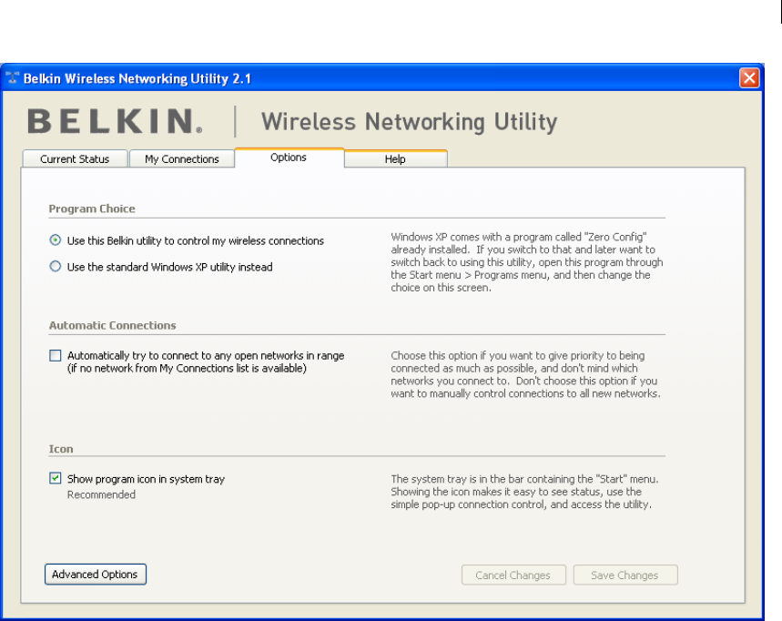
Task: Click the 'Recommended' label under system tray option
Action: point(101,494)
